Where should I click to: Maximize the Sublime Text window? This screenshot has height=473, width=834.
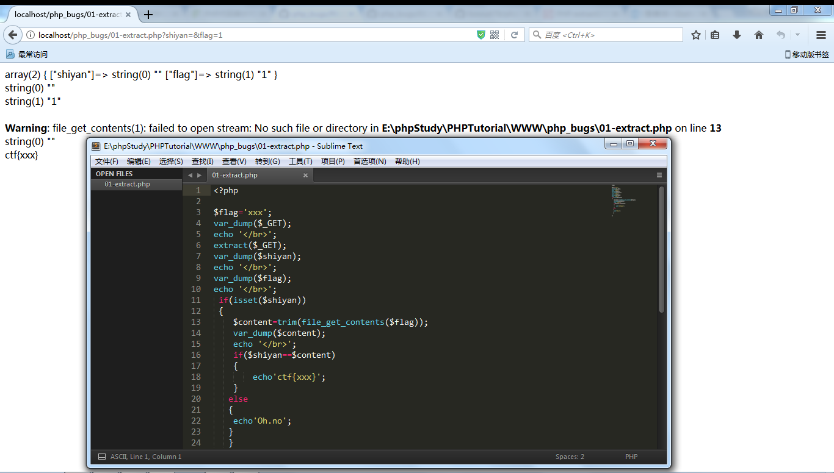click(630, 143)
